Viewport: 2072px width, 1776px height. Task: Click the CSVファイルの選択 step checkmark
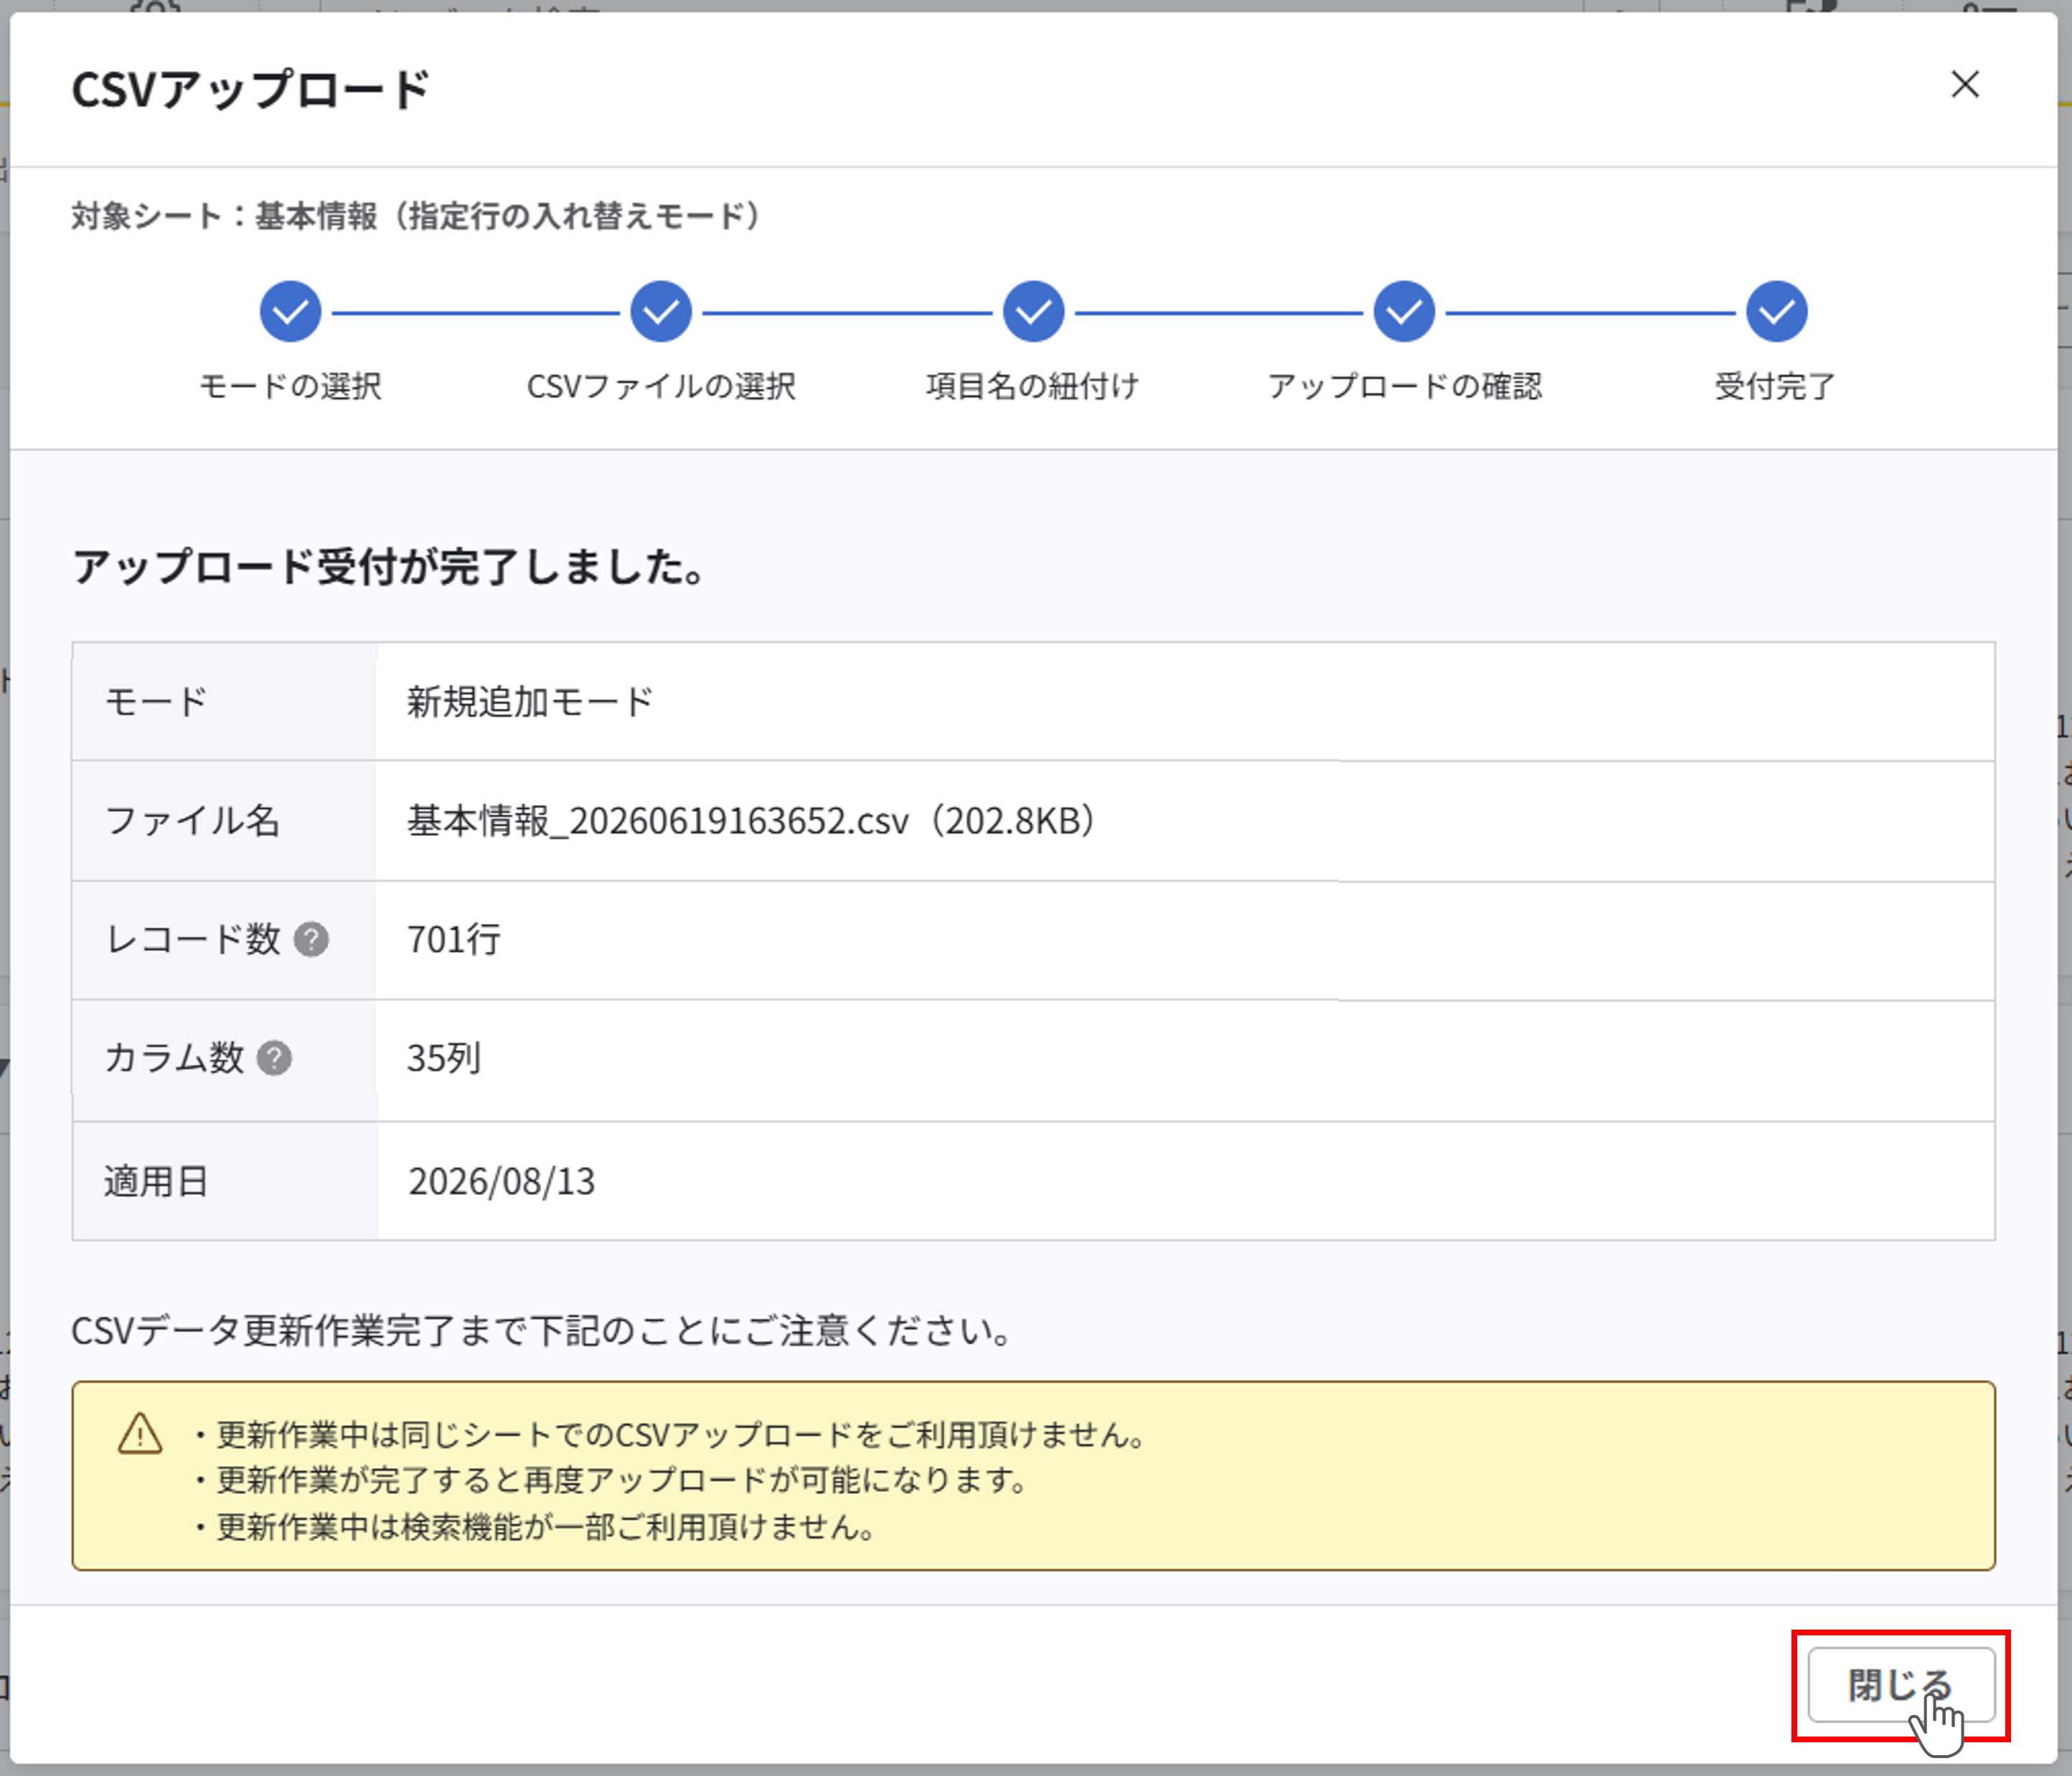pos(661,311)
